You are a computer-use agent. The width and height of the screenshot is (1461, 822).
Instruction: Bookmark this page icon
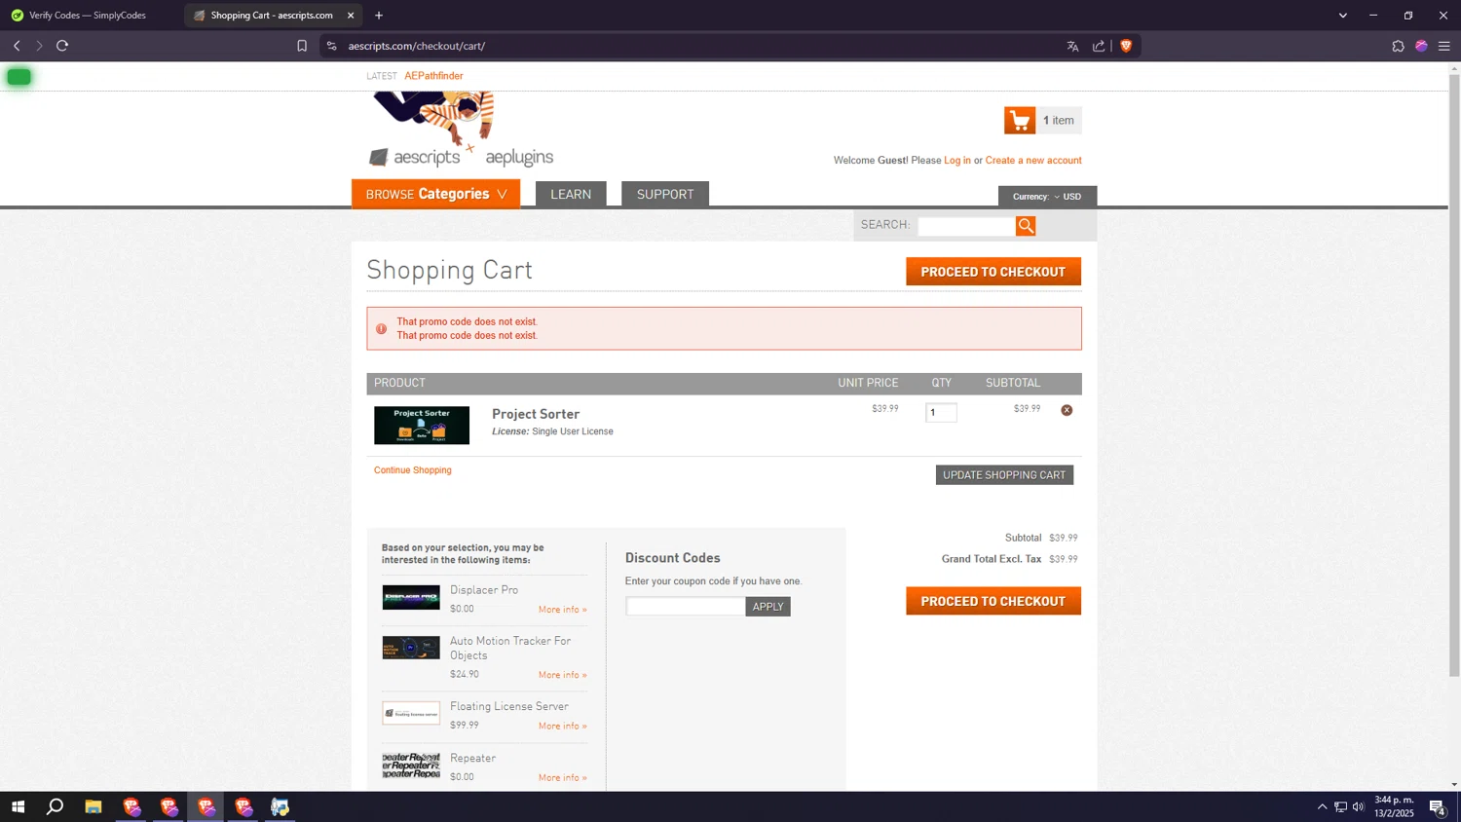coord(302,46)
